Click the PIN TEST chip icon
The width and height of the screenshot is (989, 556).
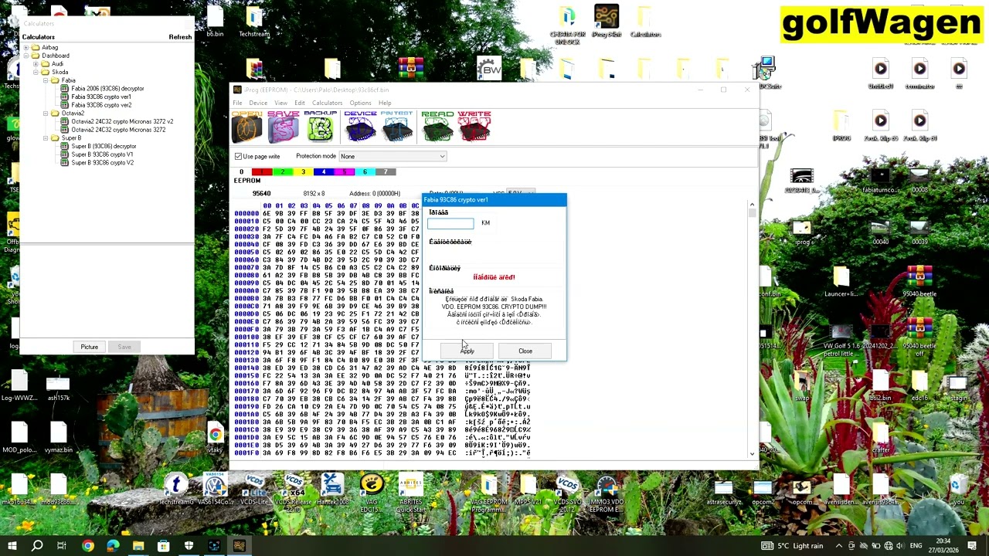[396, 127]
